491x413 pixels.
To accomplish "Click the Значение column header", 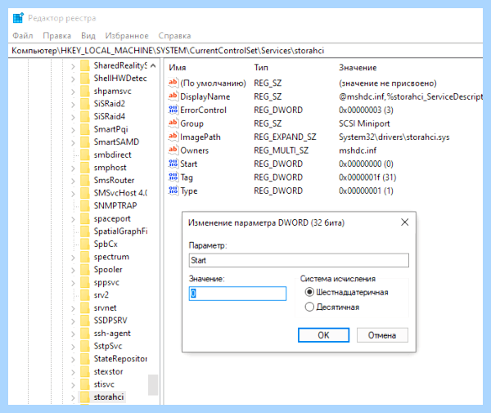I will 358,67.
